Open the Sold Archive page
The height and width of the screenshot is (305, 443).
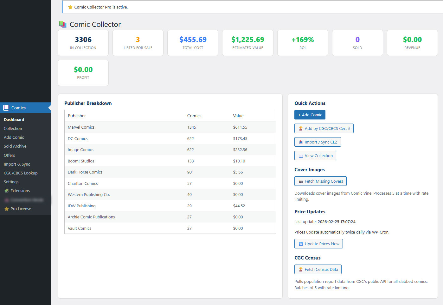[x=15, y=146]
